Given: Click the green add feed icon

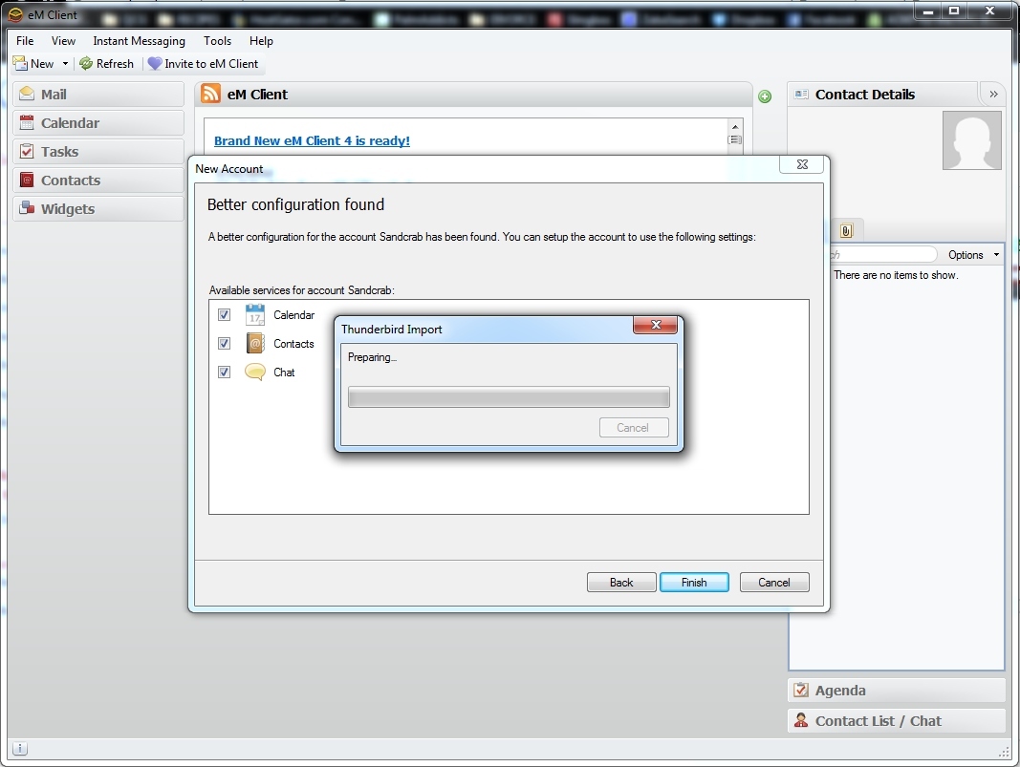Looking at the screenshot, I should click(765, 96).
